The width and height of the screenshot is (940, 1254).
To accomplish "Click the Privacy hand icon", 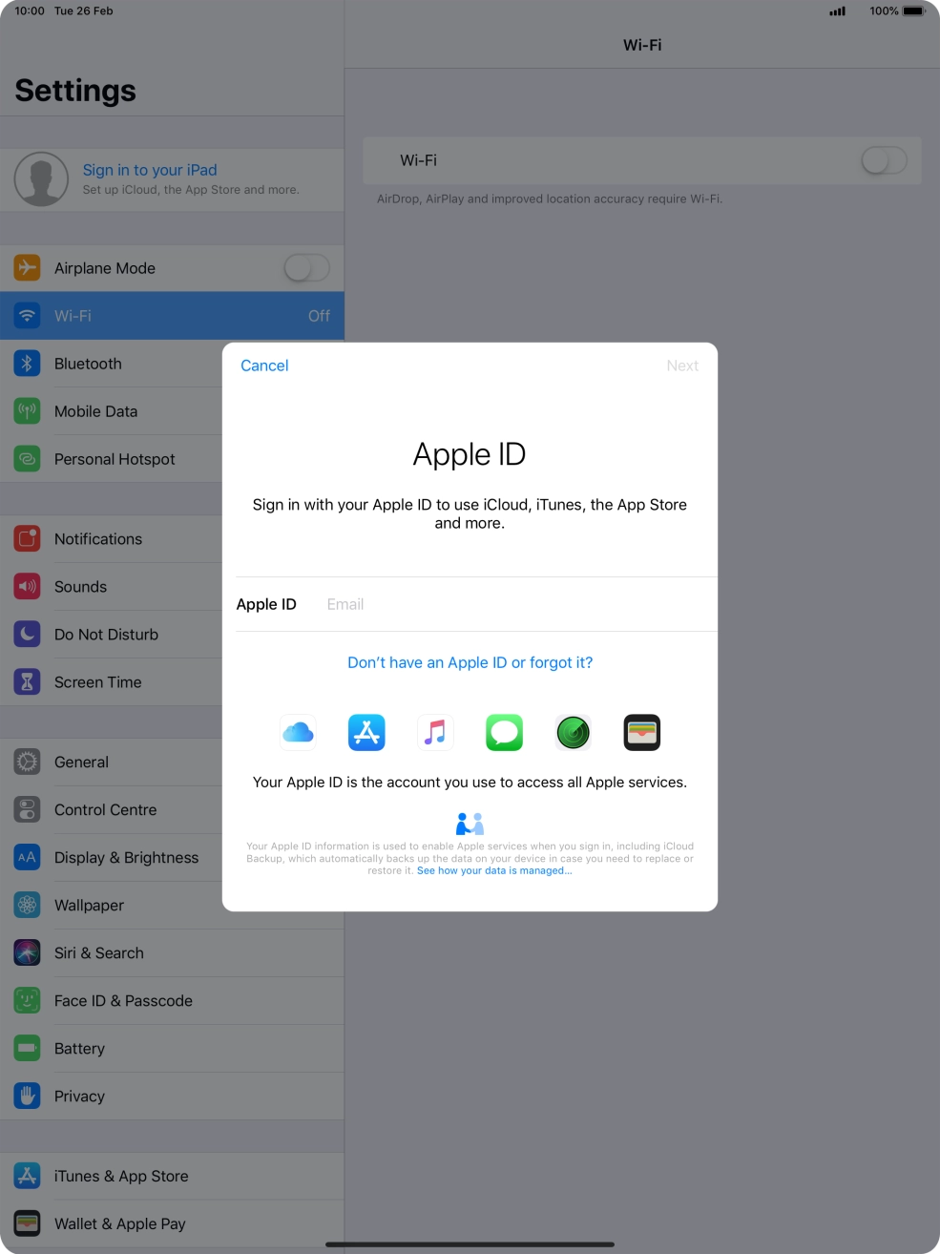I will 27,1096.
